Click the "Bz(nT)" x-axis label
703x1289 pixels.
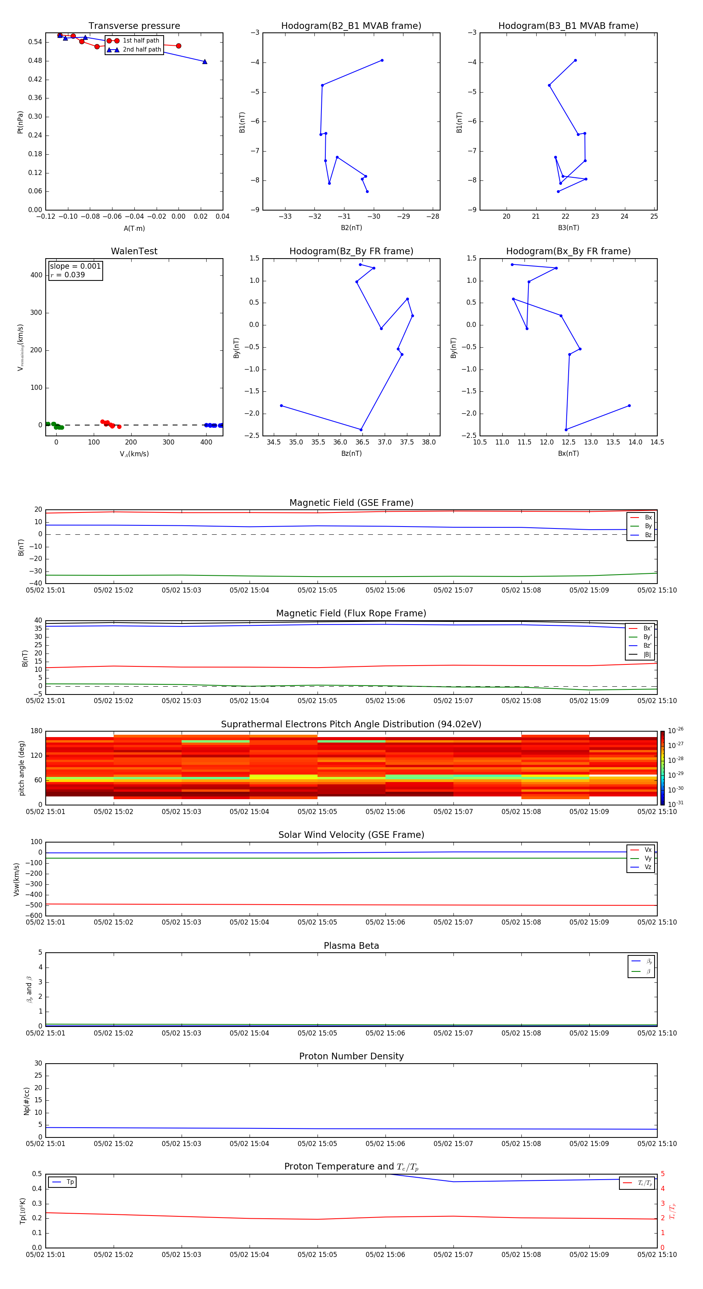351,453
